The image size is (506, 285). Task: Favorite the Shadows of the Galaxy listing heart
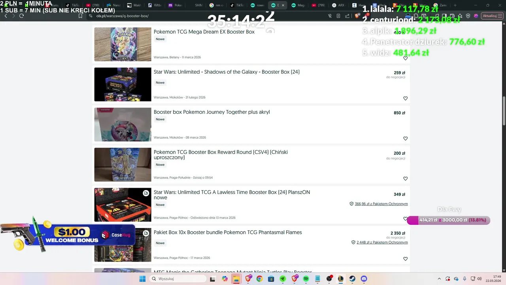(x=405, y=98)
